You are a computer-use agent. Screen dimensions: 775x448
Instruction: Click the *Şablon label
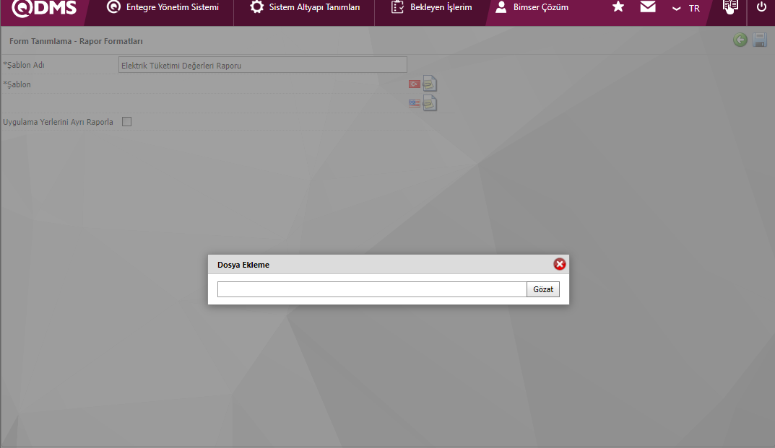click(x=17, y=84)
